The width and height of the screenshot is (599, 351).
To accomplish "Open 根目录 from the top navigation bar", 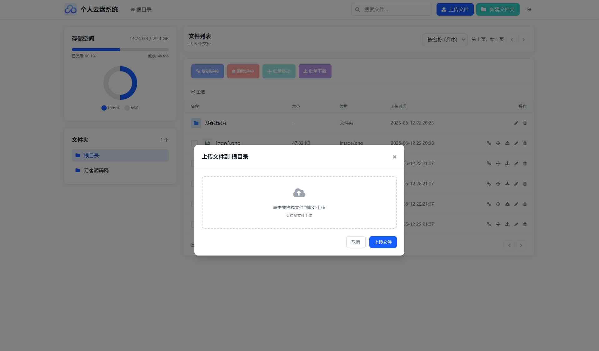I will [140, 9].
